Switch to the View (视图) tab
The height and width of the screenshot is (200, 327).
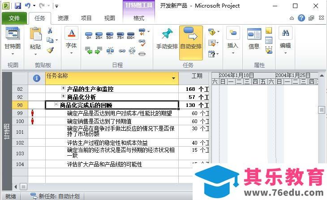tap(109, 18)
